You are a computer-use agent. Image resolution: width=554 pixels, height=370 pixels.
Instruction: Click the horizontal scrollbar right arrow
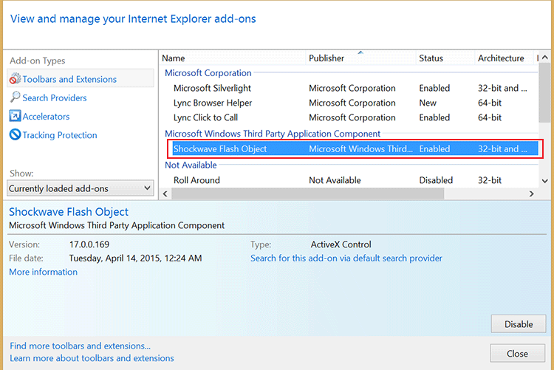pyautogui.click(x=530, y=193)
